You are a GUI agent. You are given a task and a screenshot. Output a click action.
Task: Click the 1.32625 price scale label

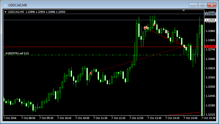click(x=211, y=68)
